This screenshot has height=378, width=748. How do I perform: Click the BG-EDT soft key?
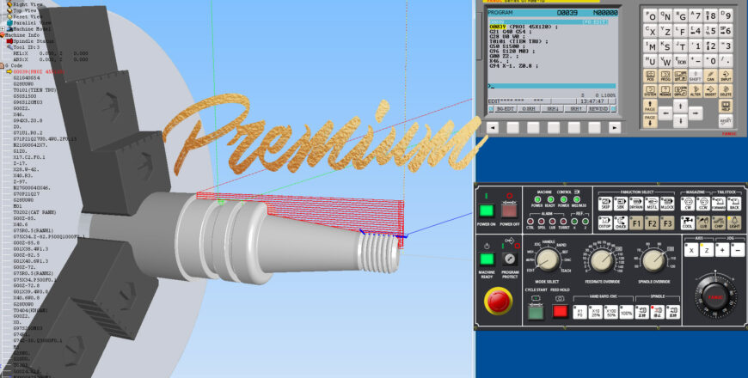pos(506,109)
